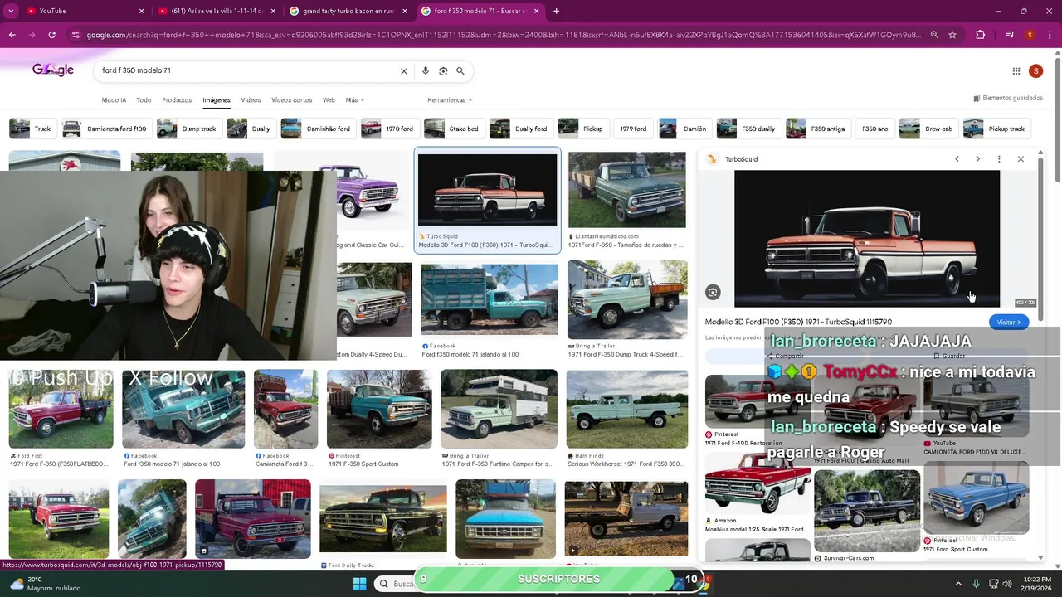1062x597 pixels.
Task: Select the F350 antiga filter chip
Action: click(817, 129)
